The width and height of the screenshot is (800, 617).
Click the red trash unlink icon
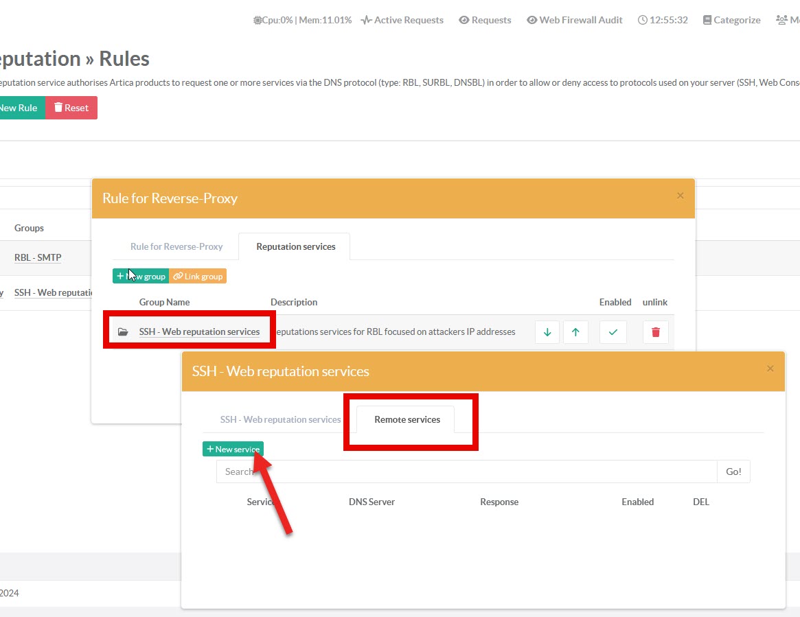coord(655,332)
